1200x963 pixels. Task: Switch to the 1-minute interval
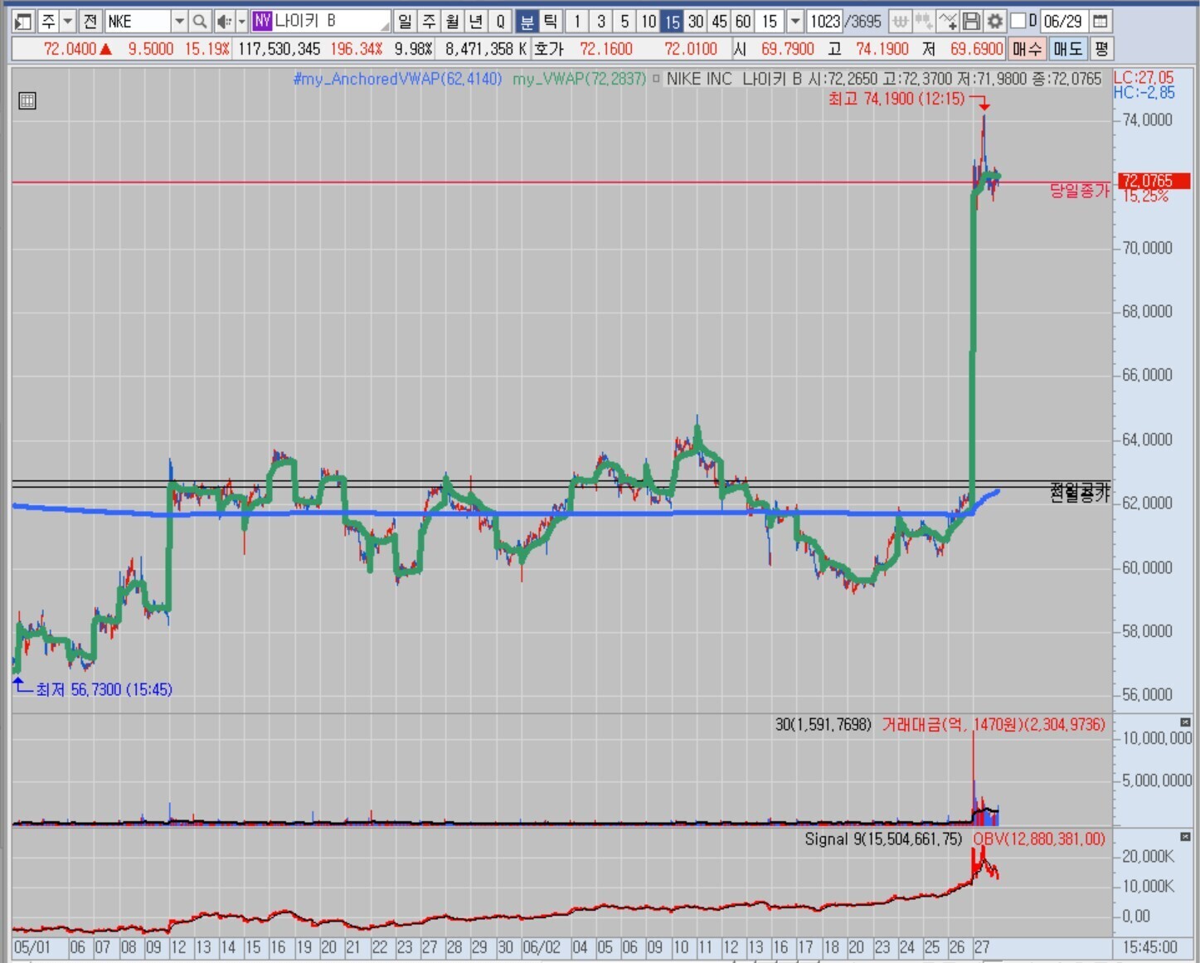click(x=577, y=21)
